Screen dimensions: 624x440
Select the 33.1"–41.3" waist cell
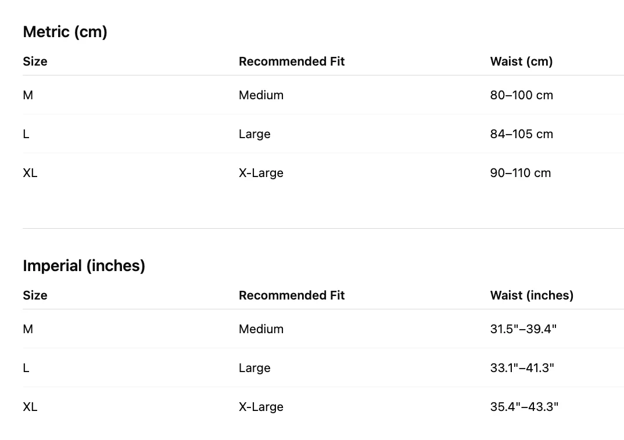coord(522,367)
